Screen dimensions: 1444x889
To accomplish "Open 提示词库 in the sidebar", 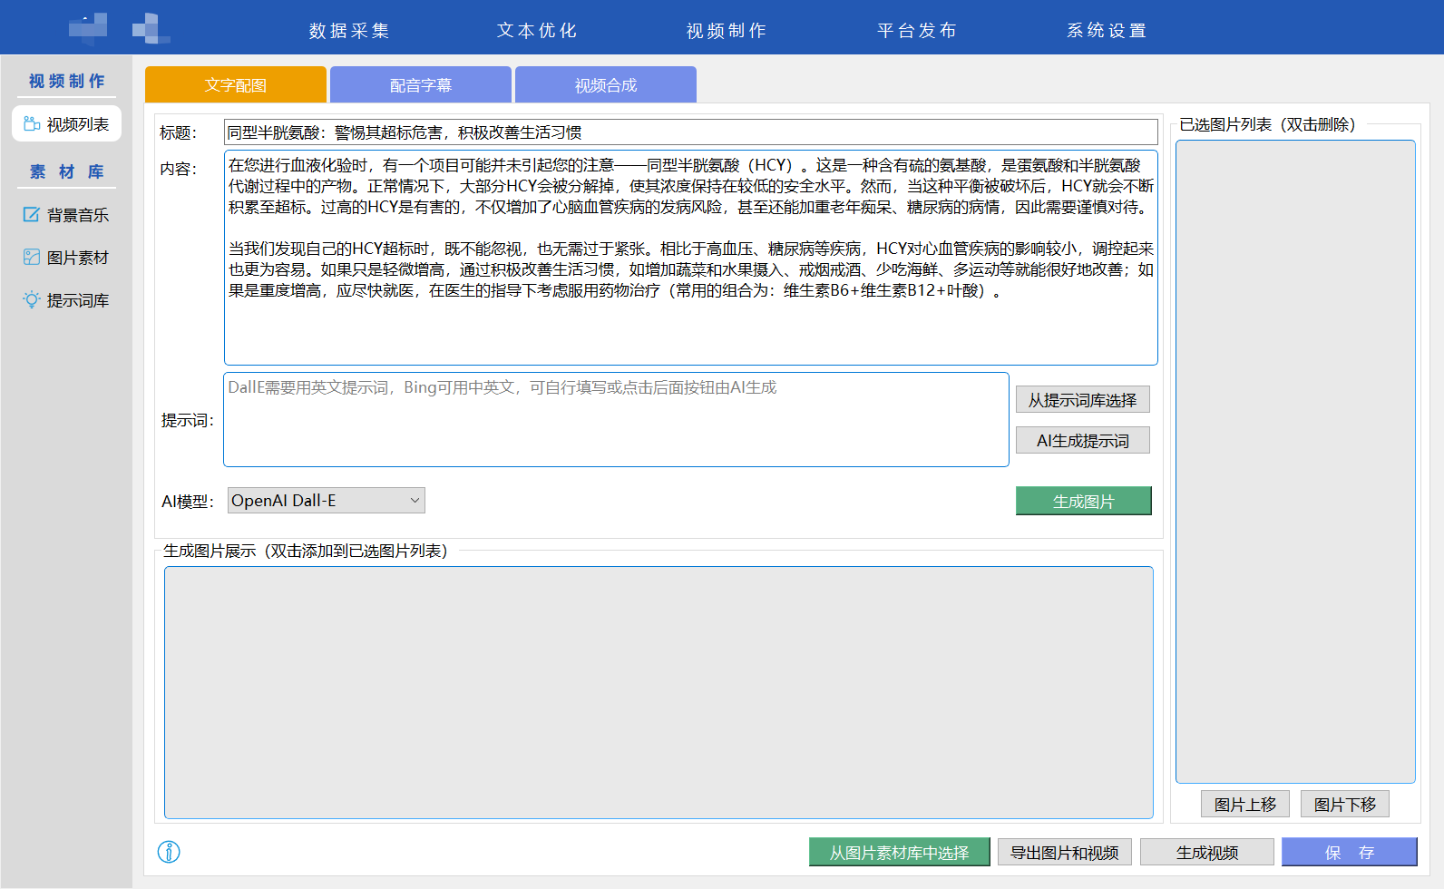I will click(66, 300).
